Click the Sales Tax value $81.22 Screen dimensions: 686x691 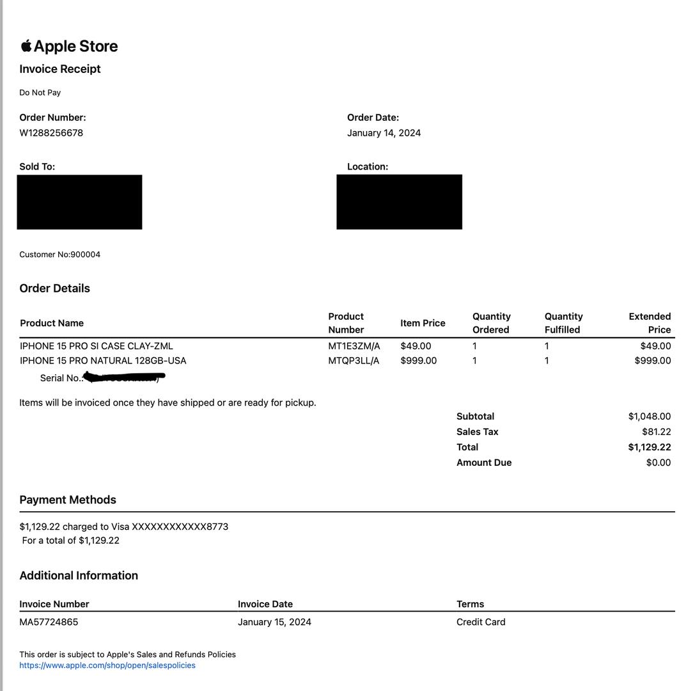pyautogui.click(x=657, y=431)
